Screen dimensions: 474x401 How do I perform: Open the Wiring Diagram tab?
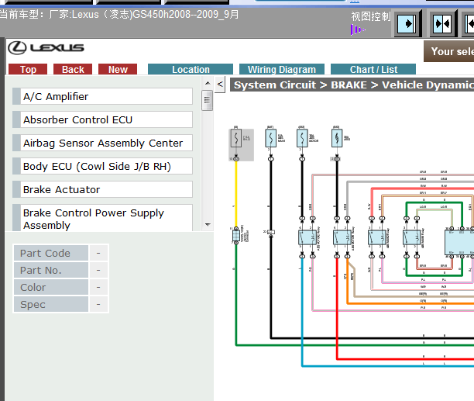click(282, 69)
